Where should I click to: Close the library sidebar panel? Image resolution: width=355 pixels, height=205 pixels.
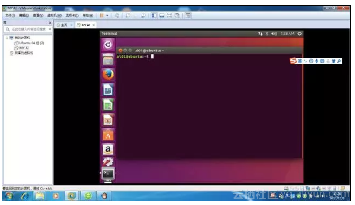click(x=50, y=23)
